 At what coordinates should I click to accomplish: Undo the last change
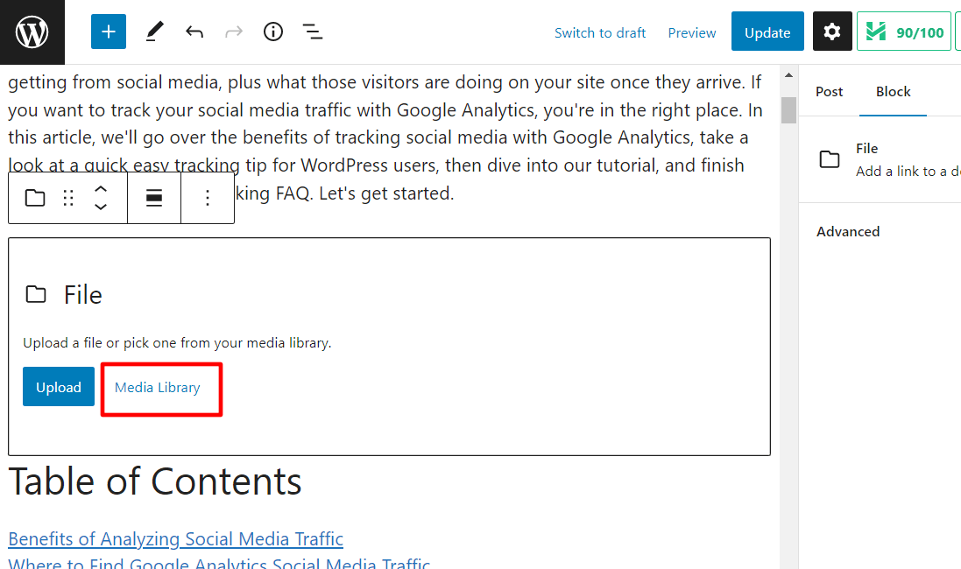(194, 32)
